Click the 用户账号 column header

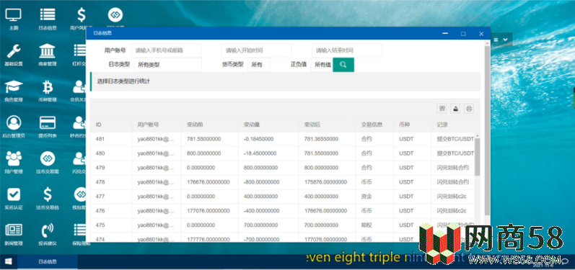click(157, 125)
